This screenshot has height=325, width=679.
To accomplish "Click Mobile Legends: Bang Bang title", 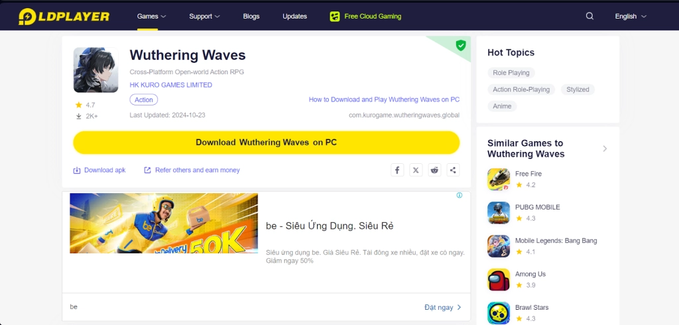I will click(556, 241).
